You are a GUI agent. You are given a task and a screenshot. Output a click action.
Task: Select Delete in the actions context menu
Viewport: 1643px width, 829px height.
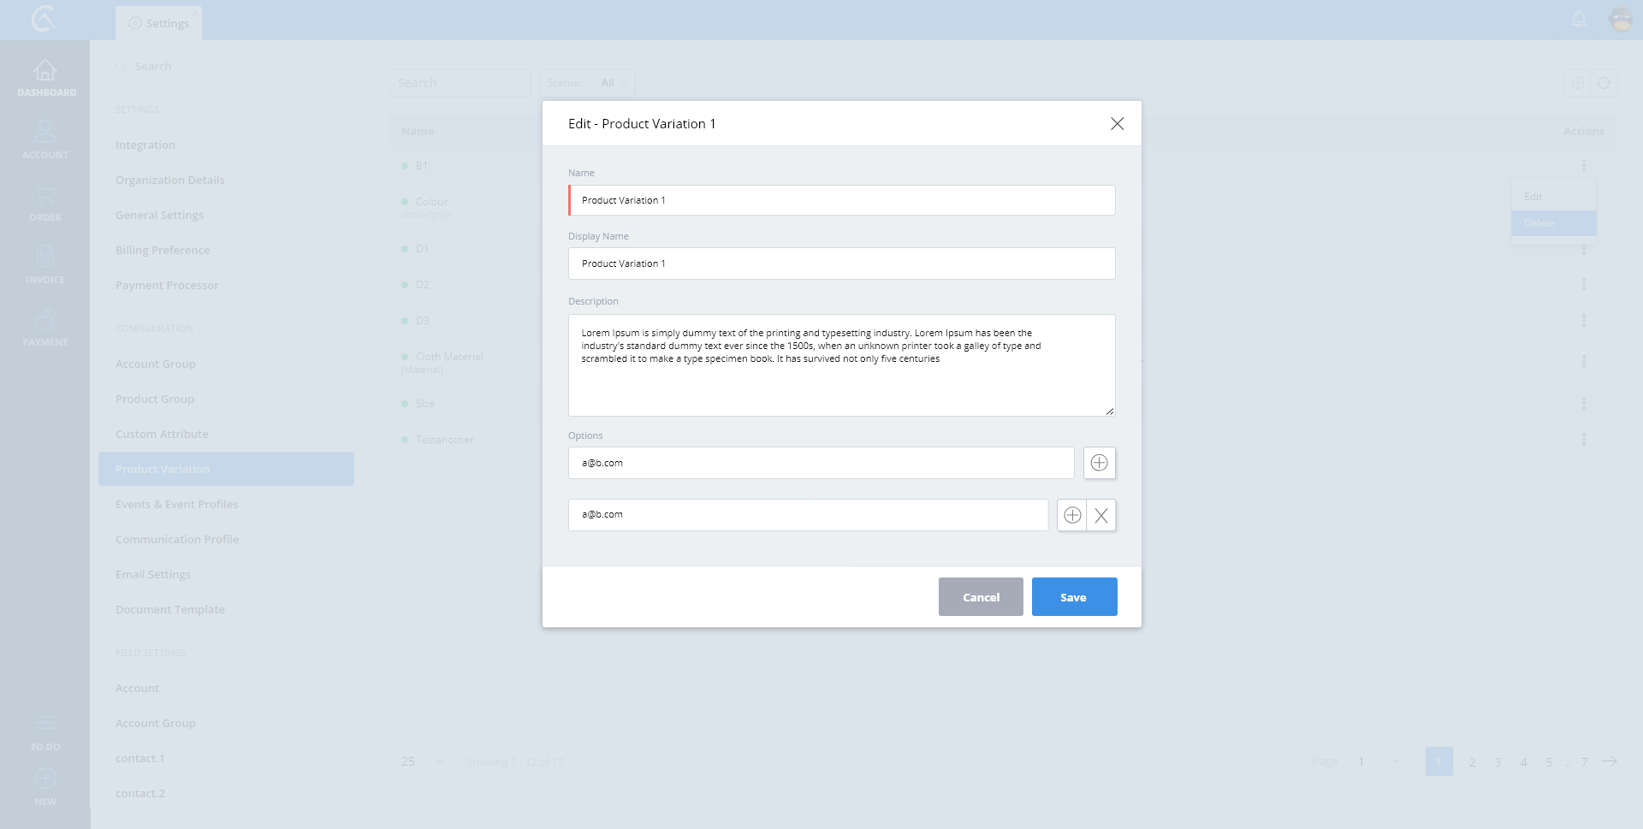pos(1552,223)
